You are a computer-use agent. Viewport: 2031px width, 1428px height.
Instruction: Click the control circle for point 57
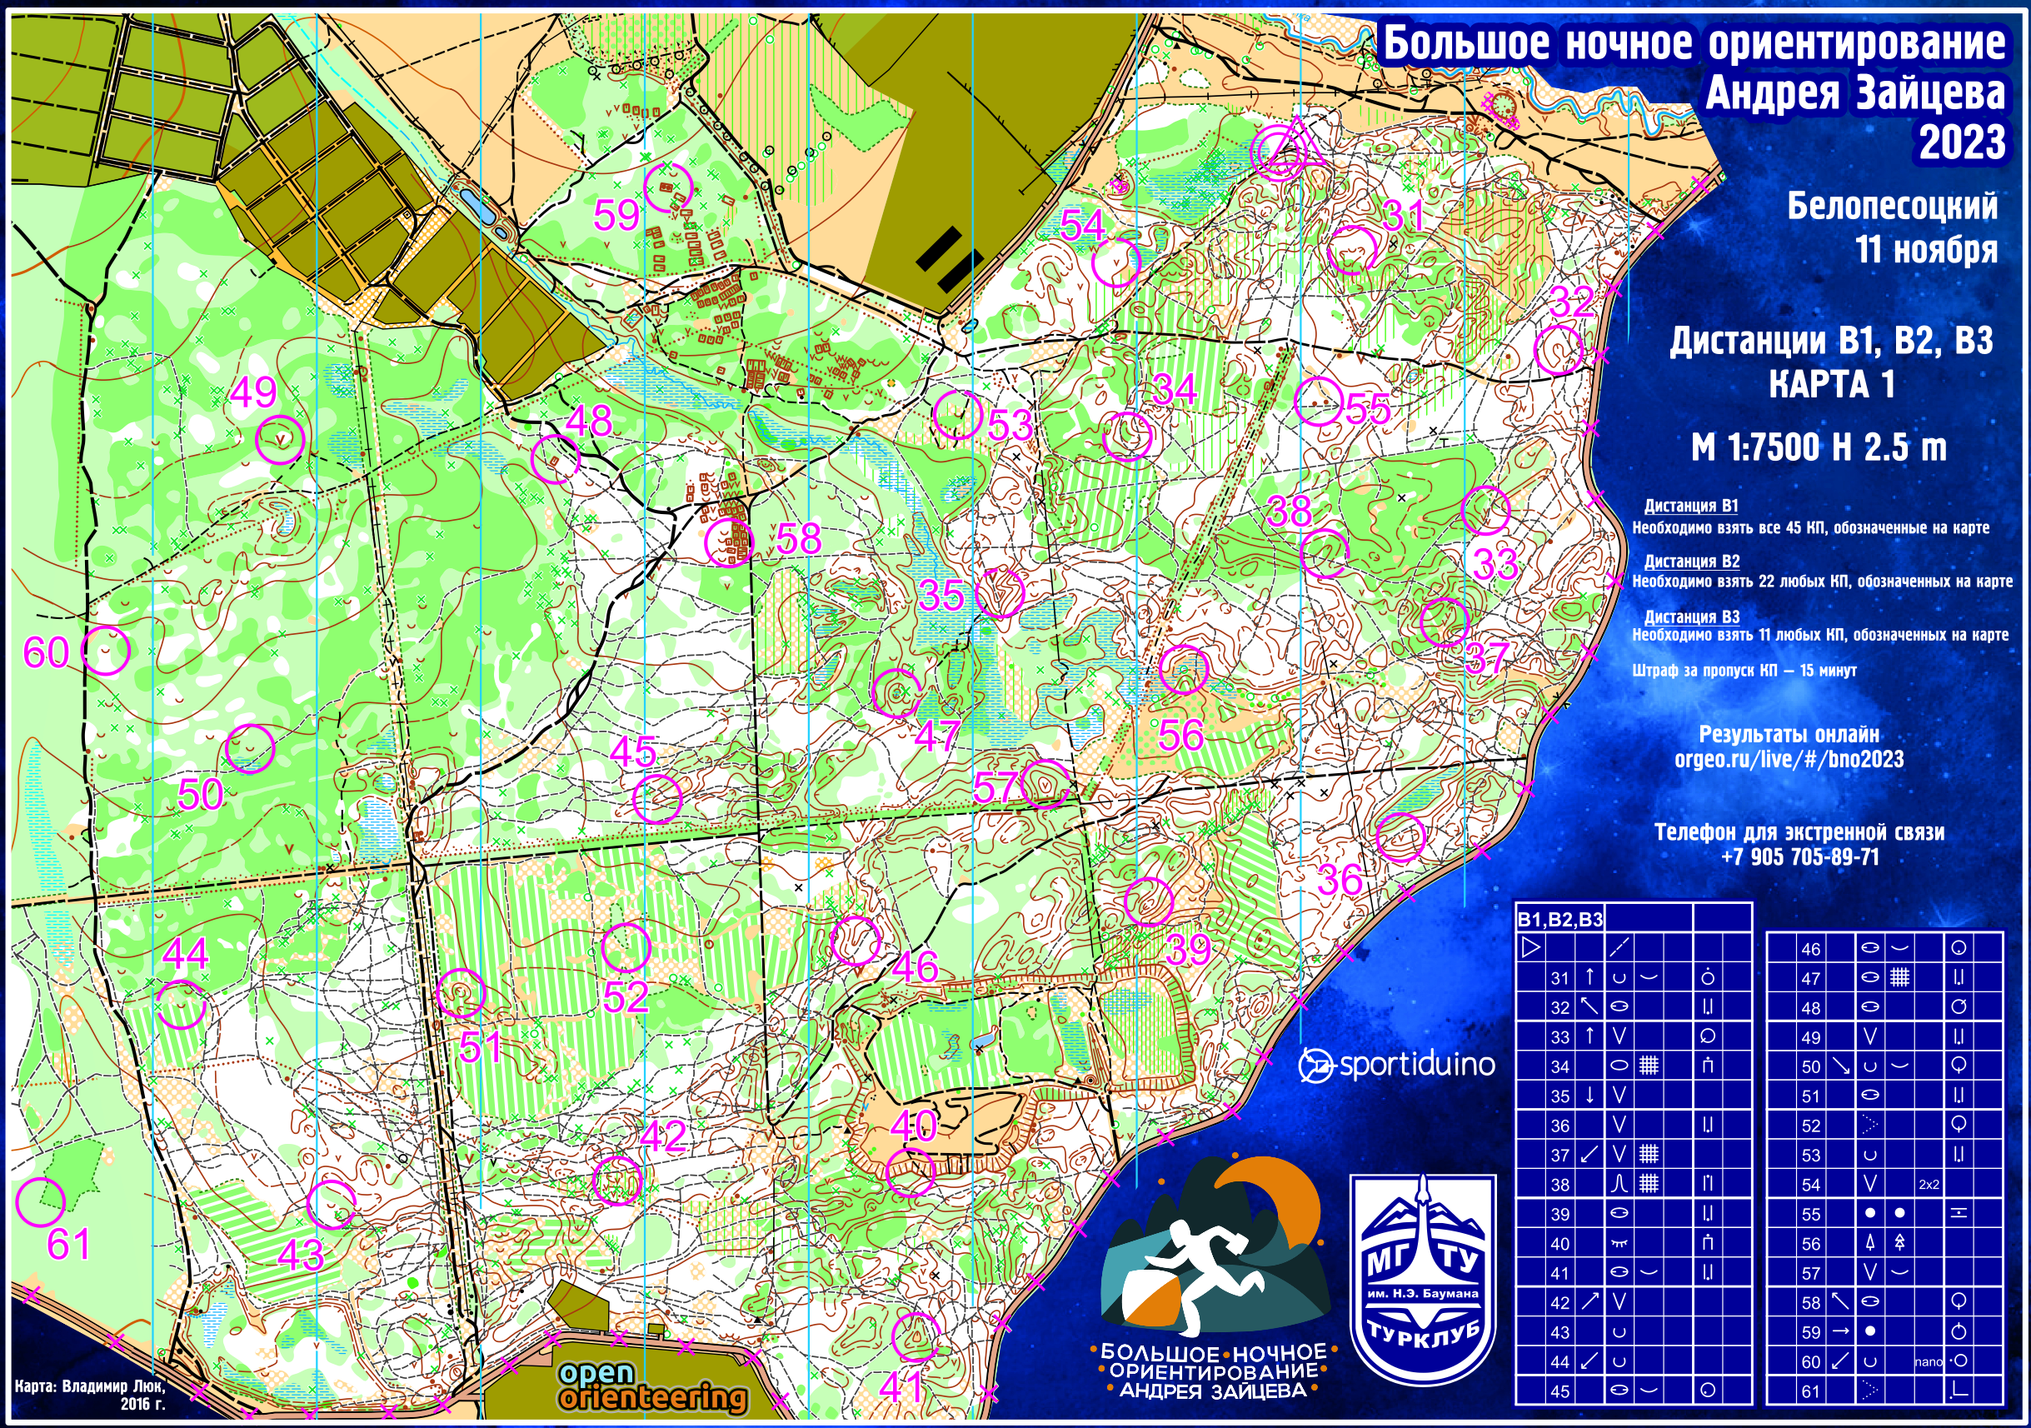click(x=1045, y=783)
